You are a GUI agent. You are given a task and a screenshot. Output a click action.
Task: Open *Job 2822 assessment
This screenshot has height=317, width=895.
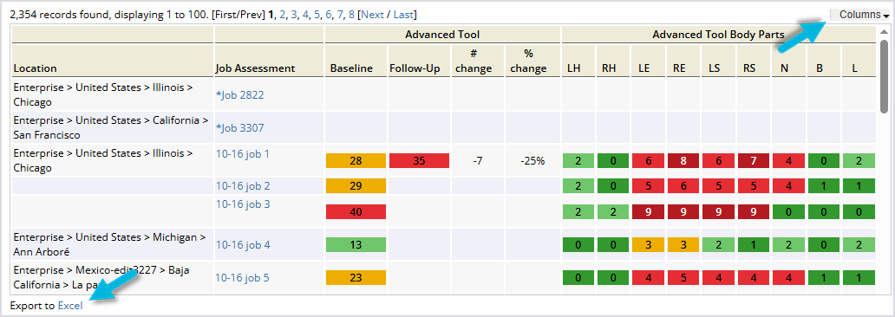tap(239, 95)
